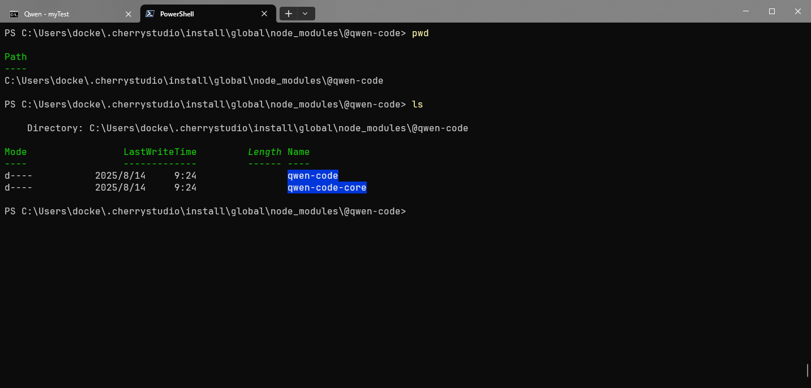Click the LastWriteTime column header
The height and width of the screenshot is (388, 811).
click(160, 152)
